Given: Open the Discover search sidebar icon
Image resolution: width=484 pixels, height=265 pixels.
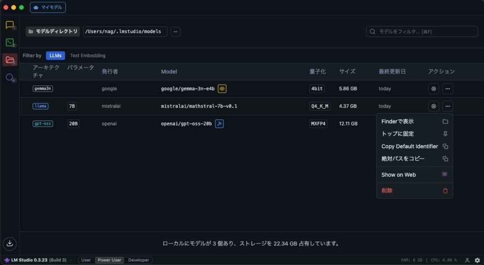Looking at the screenshot, I should coord(10,77).
